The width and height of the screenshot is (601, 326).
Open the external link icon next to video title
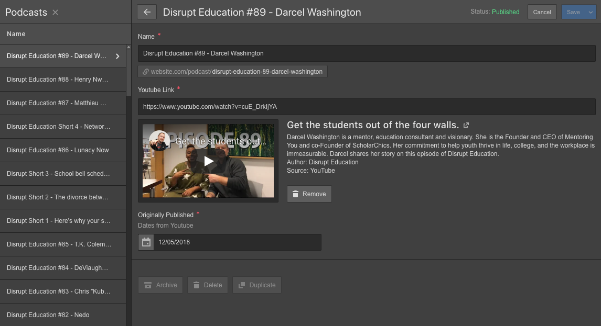tap(466, 125)
